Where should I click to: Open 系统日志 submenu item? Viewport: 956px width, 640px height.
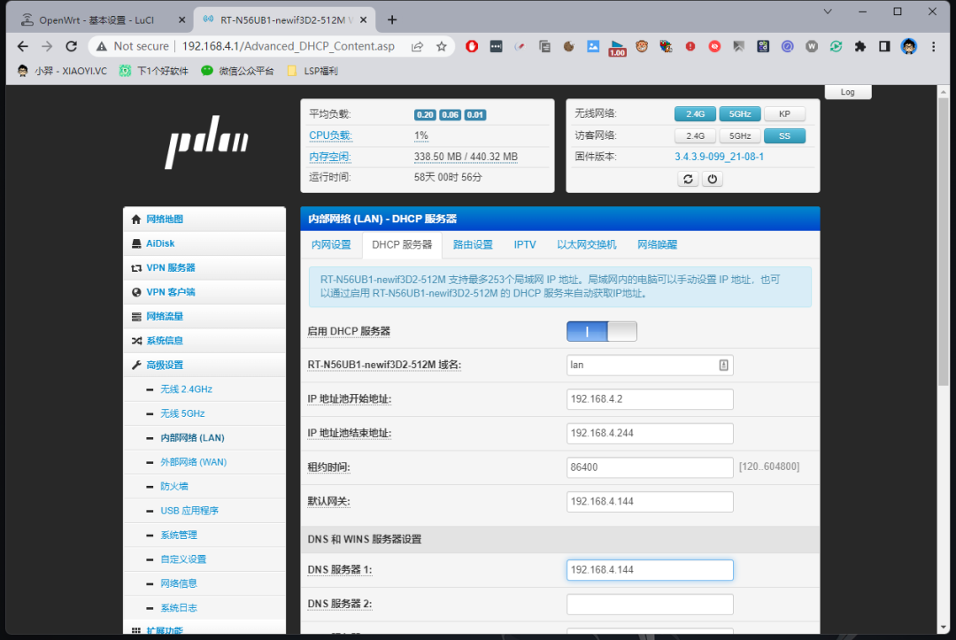[x=179, y=608]
